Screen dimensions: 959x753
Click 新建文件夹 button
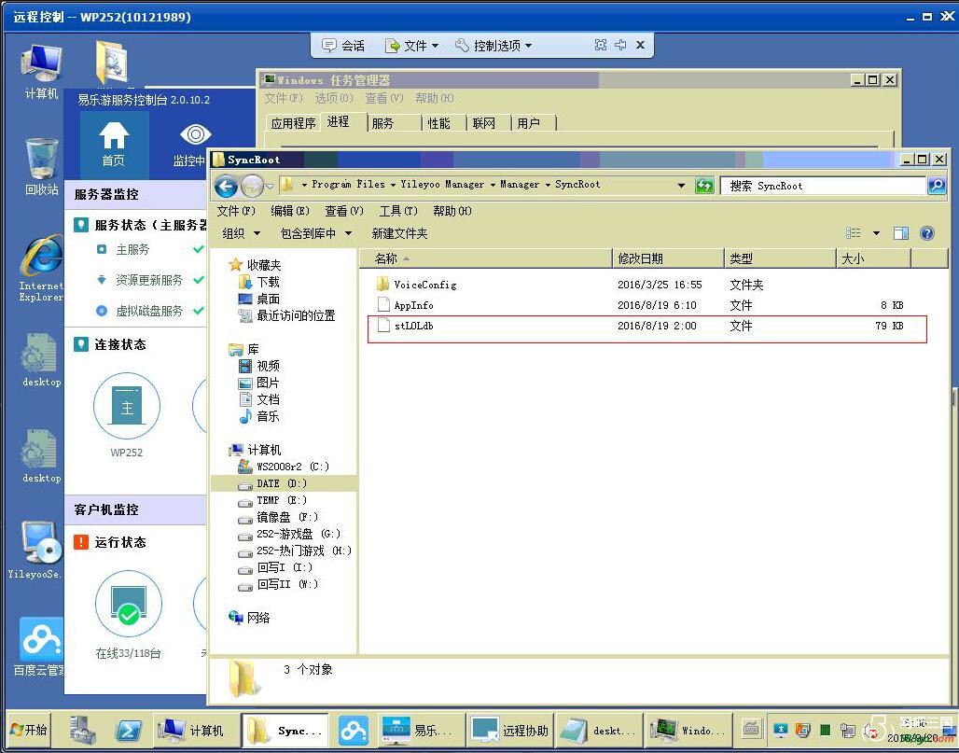pos(399,233)
